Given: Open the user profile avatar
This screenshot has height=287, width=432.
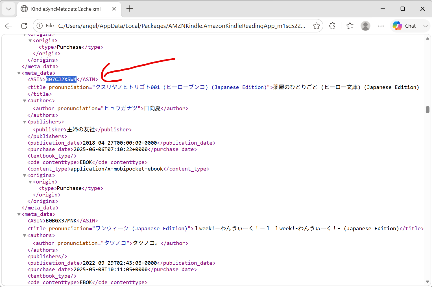Looking at the screenshot, I should pos(365,26).
